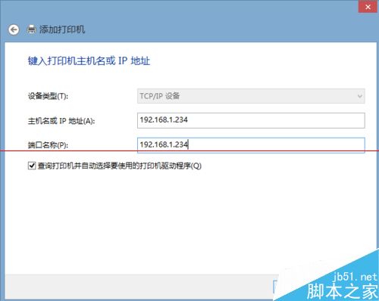Open the 设备类型 TCP/IP 设备 combo box
Viewport: 379px width, 301px height.
(251, 96)
